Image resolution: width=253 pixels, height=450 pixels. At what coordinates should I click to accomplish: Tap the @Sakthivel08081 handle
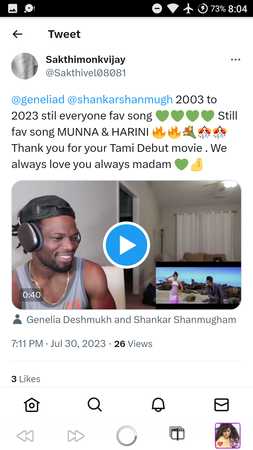pos(86,73)
